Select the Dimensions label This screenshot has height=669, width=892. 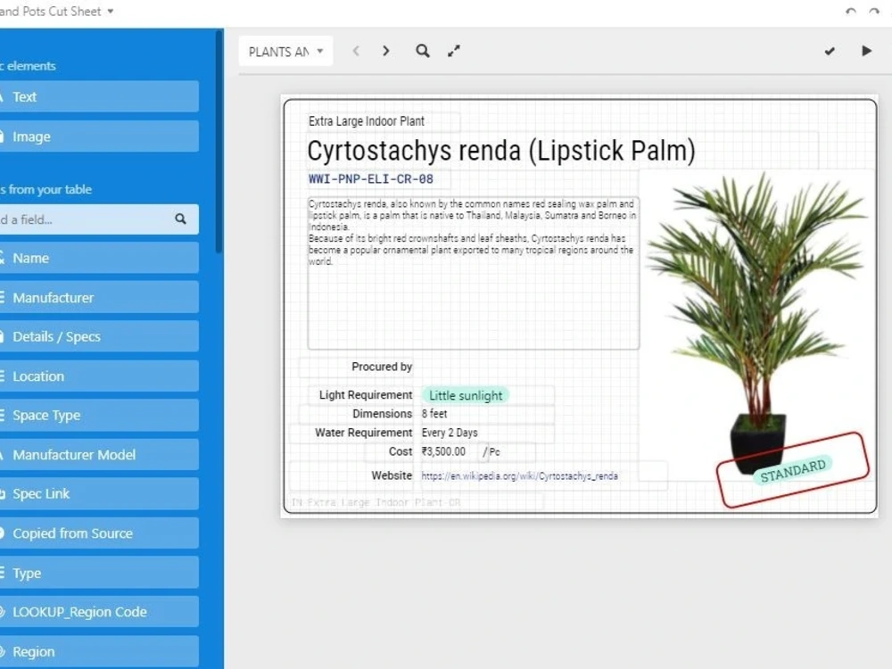(x=383, y=414)
